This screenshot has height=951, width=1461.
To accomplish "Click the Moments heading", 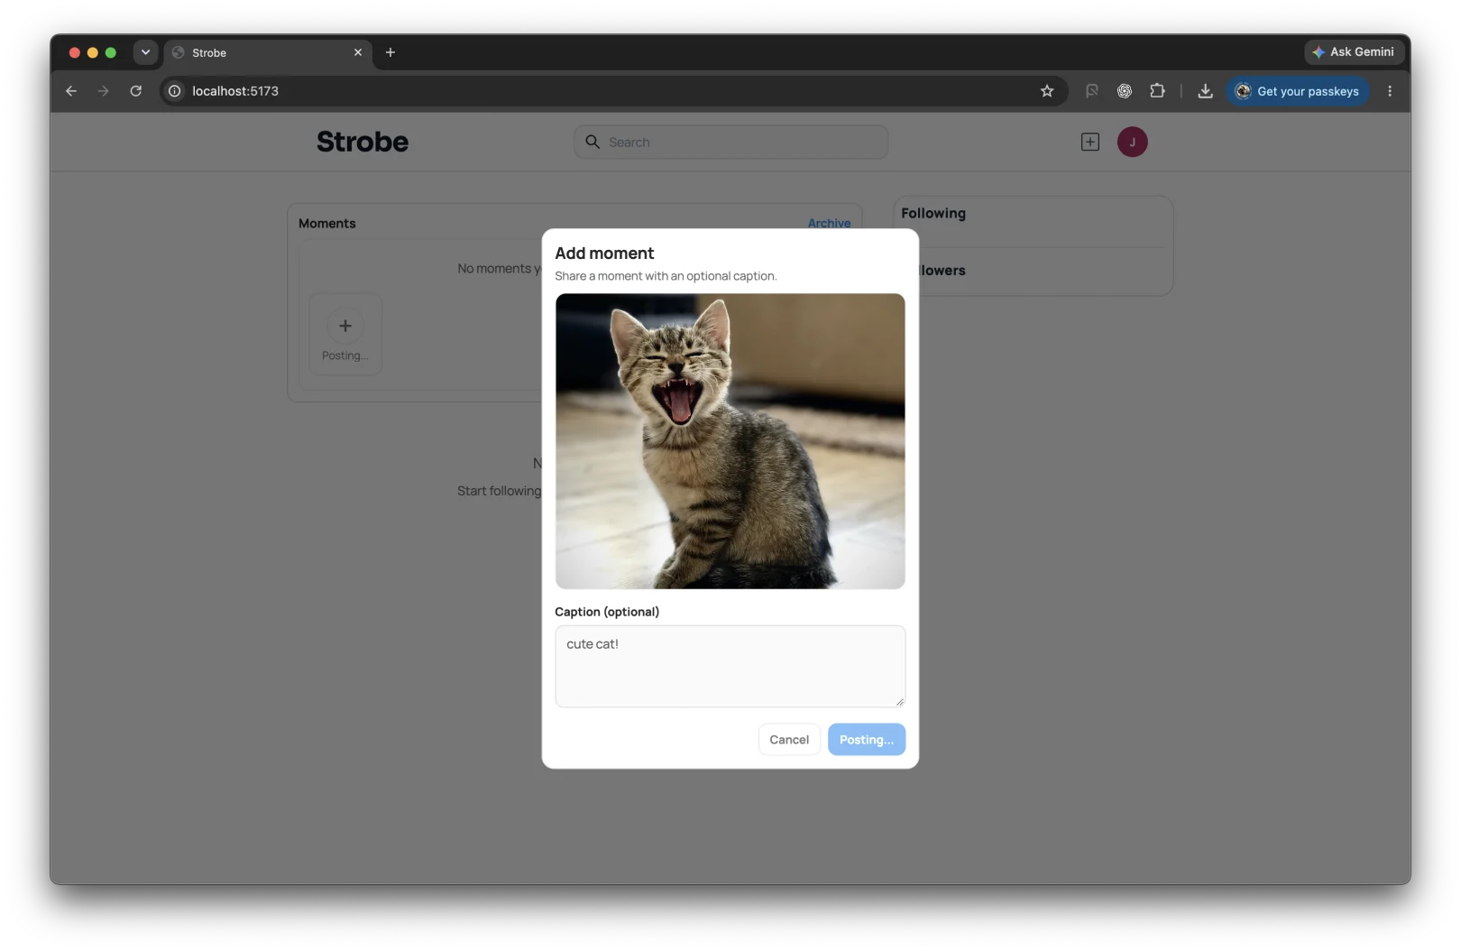I will [x=327, y=223].
